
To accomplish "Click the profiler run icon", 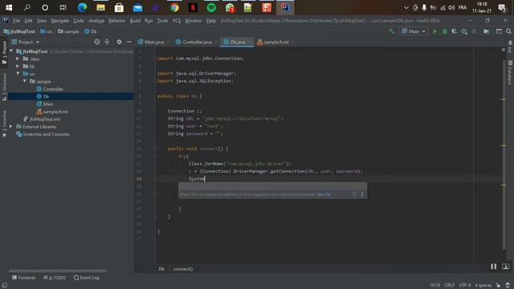I will pos(464,31).
